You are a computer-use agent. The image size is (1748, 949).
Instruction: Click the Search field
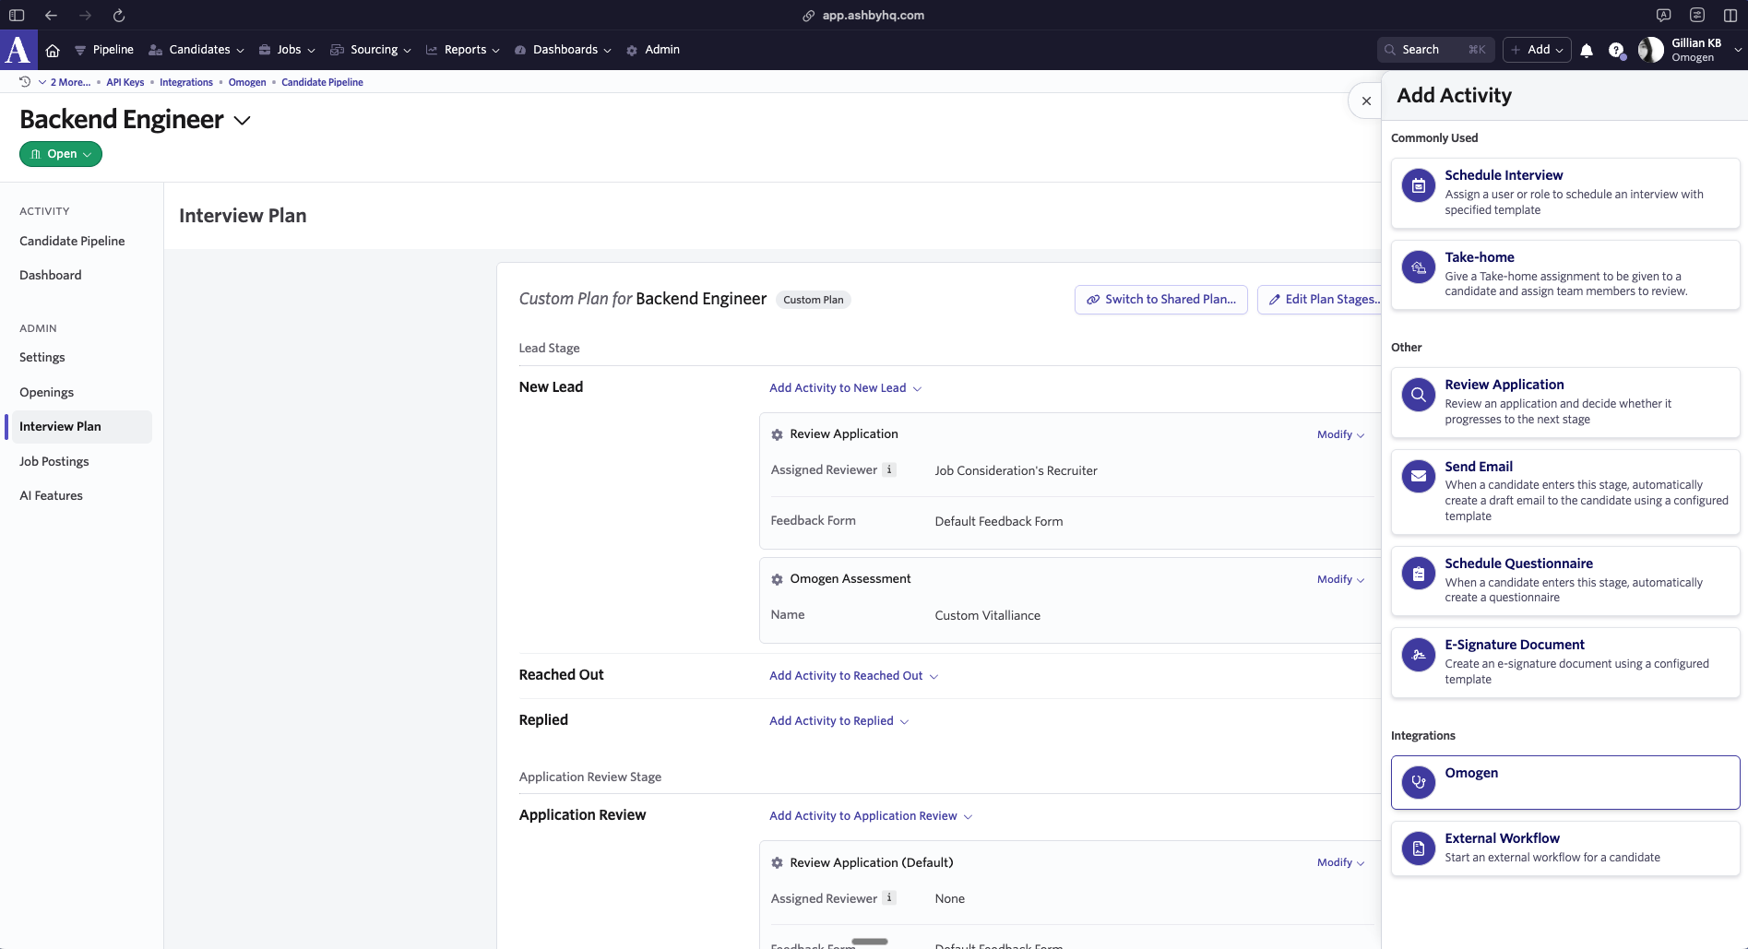point(1434,50)
